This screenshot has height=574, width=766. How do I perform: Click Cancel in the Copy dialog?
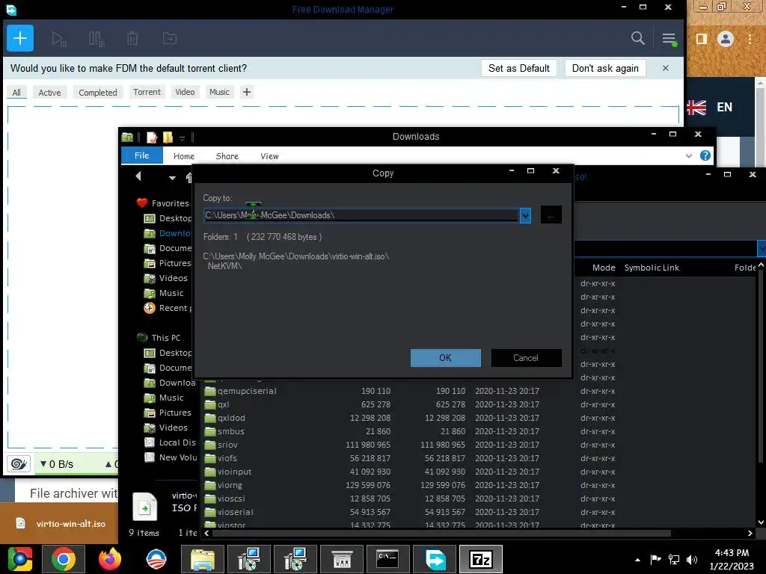pos(526,358)
